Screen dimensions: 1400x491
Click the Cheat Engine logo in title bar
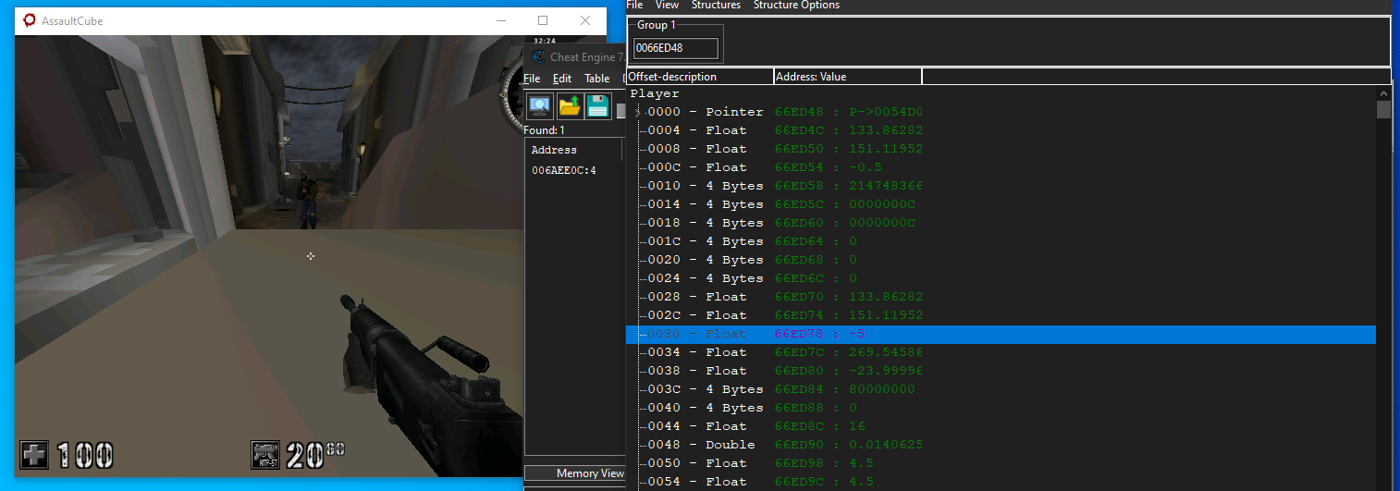tap(539, 57)
